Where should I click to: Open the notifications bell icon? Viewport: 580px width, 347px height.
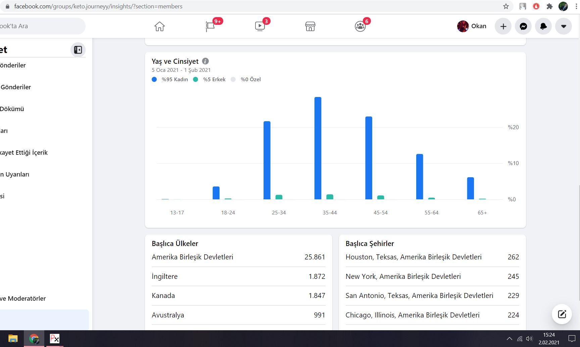click(x=543, y=26)
